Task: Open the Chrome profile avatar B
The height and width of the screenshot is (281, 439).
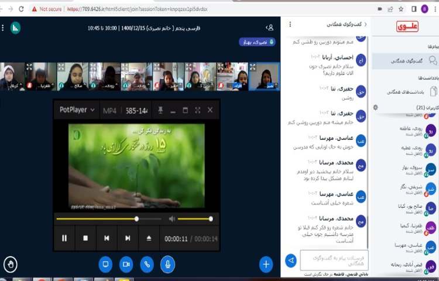Action: 424,9
